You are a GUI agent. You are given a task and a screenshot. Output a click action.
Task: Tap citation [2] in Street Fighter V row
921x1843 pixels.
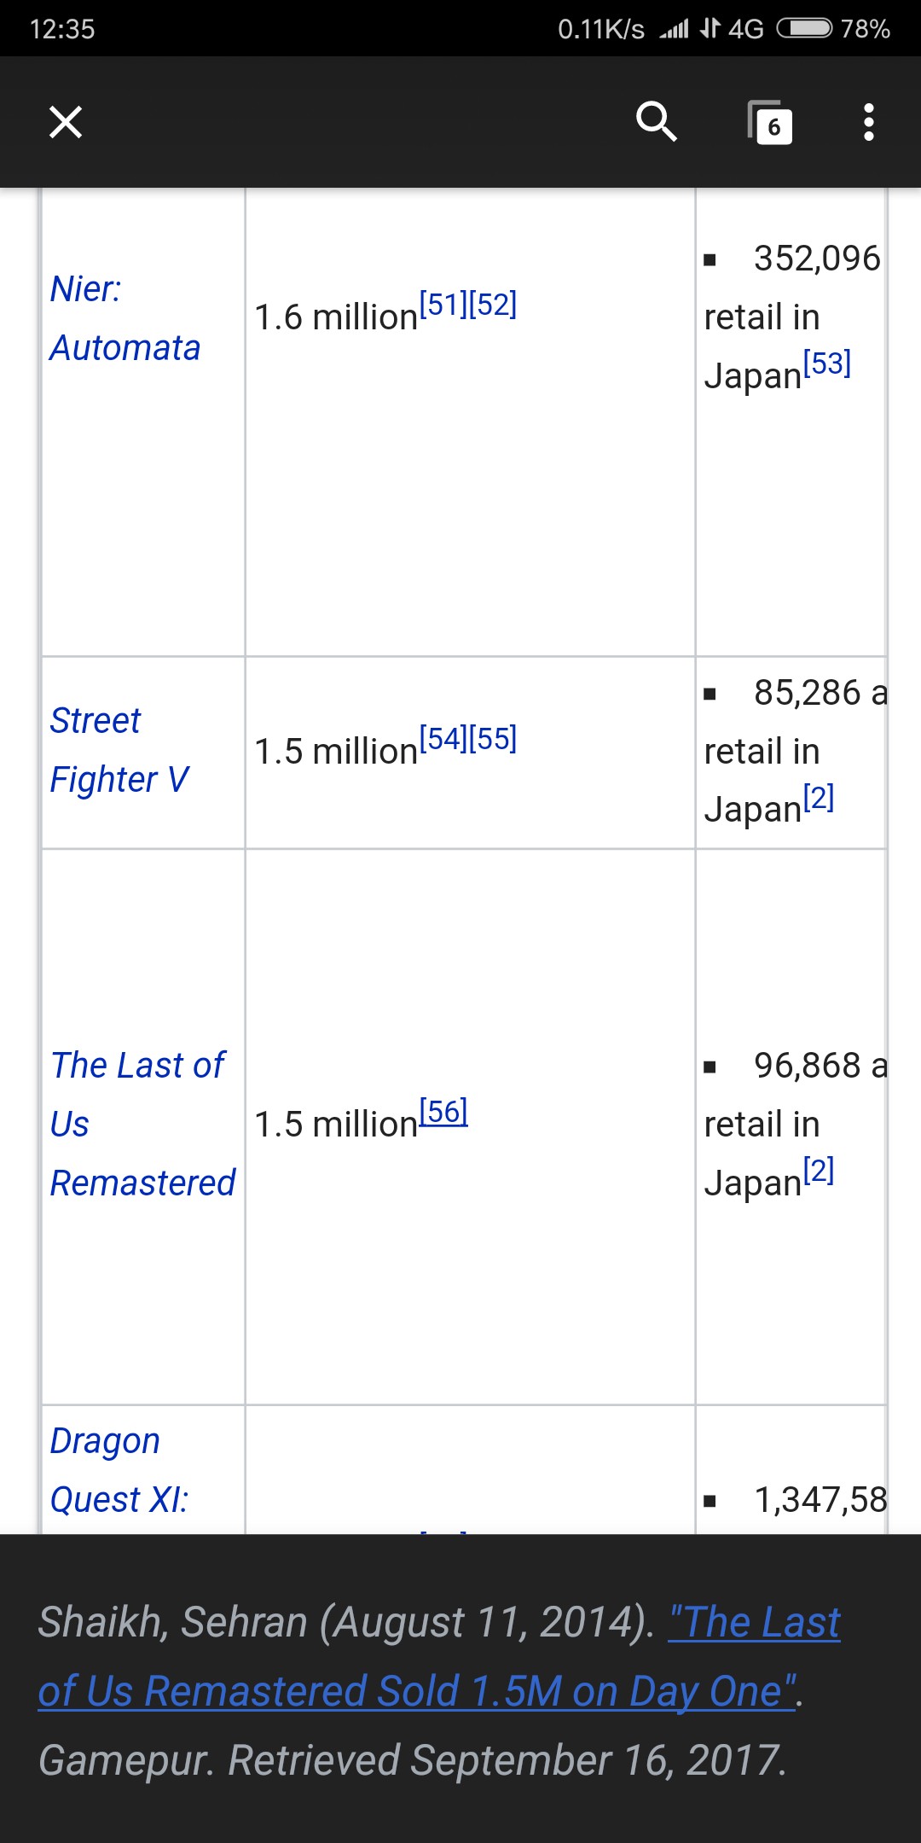click(x=819, y=798)
